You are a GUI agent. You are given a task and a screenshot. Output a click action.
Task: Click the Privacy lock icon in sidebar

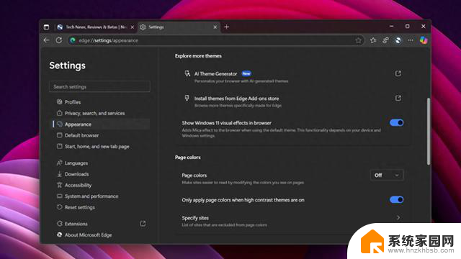(59, 113)
